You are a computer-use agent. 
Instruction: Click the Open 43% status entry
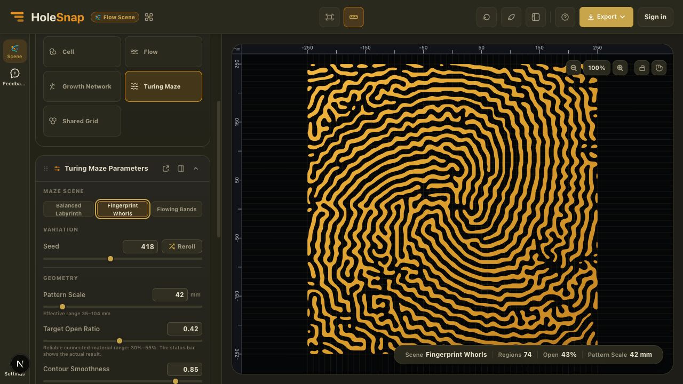tap(560, 355)
